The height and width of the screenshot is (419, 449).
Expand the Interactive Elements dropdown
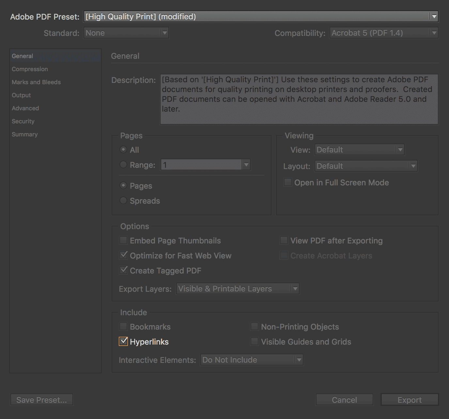coord(252,360)
